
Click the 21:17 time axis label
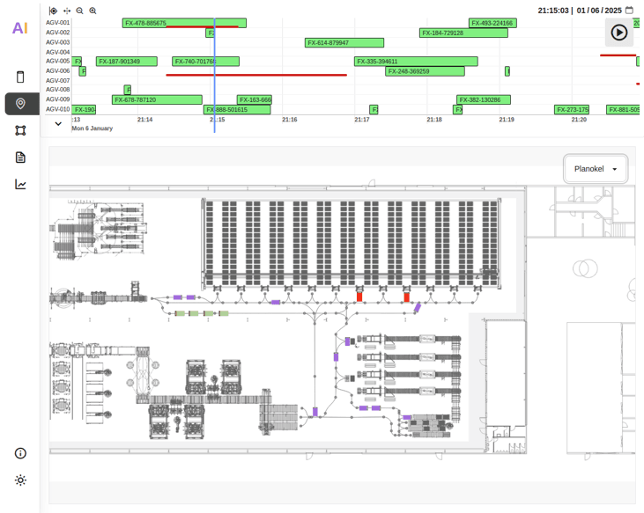[x=362, y=120]
